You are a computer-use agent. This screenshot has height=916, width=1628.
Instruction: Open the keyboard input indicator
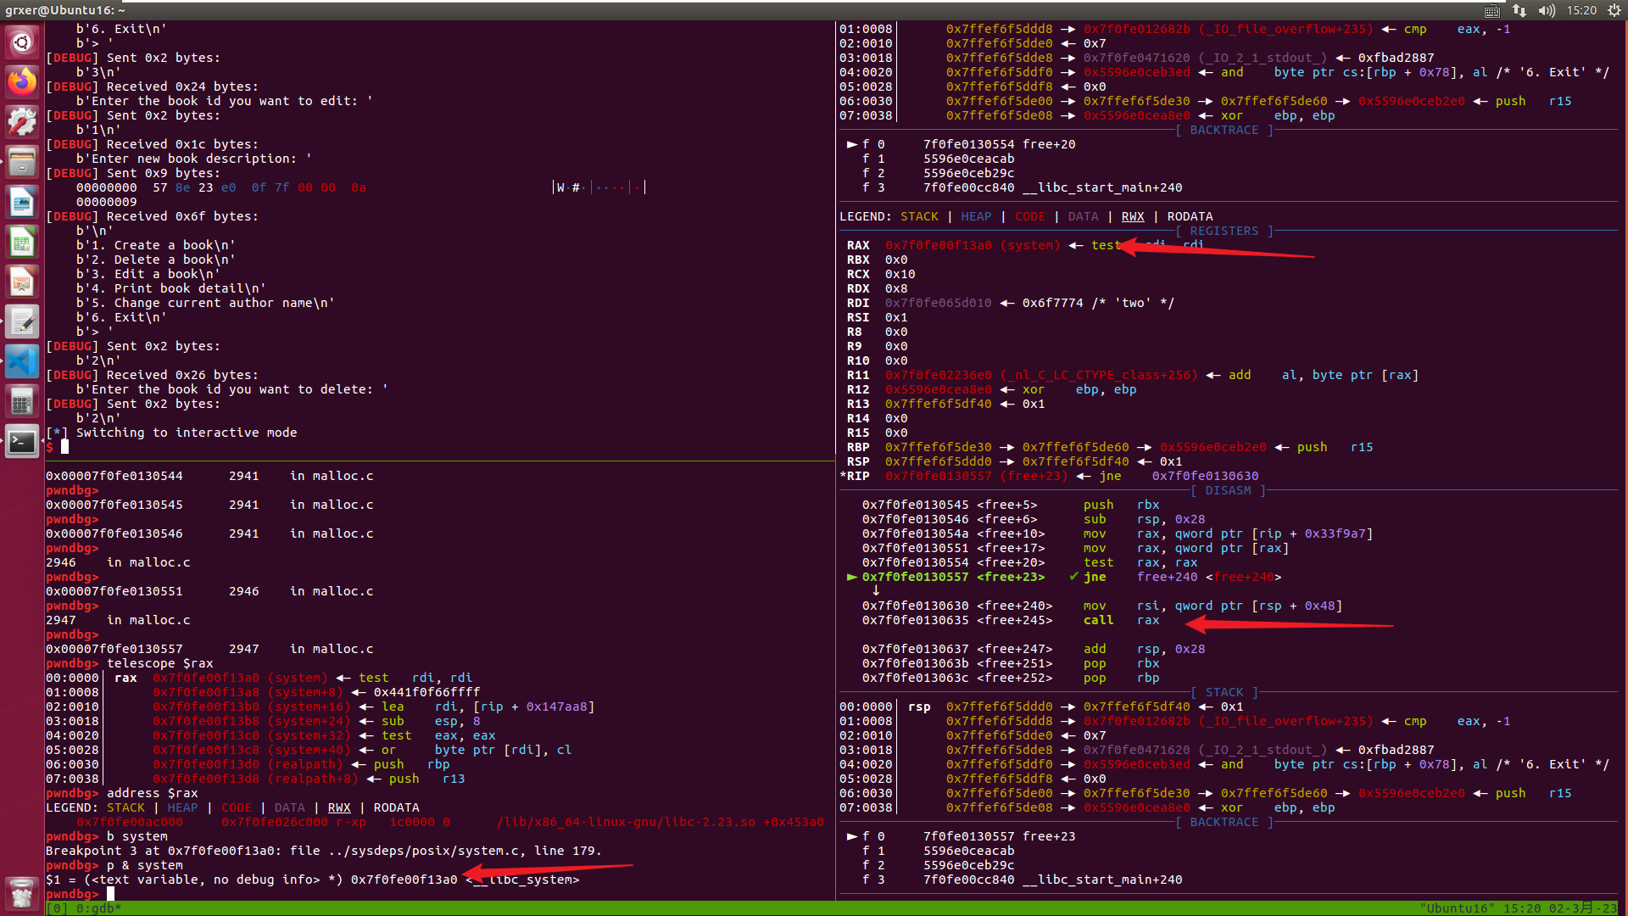(x=1492, y=10)
